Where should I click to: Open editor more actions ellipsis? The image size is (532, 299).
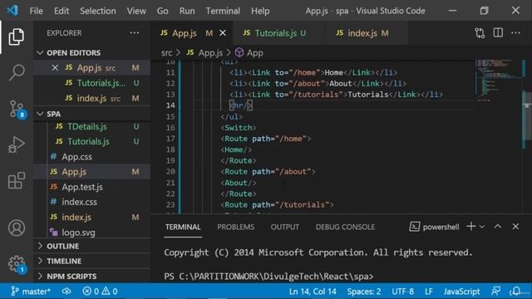click(515, 33)
